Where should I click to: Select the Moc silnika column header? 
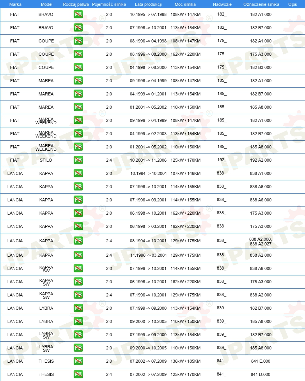click(x=185, y=4)
